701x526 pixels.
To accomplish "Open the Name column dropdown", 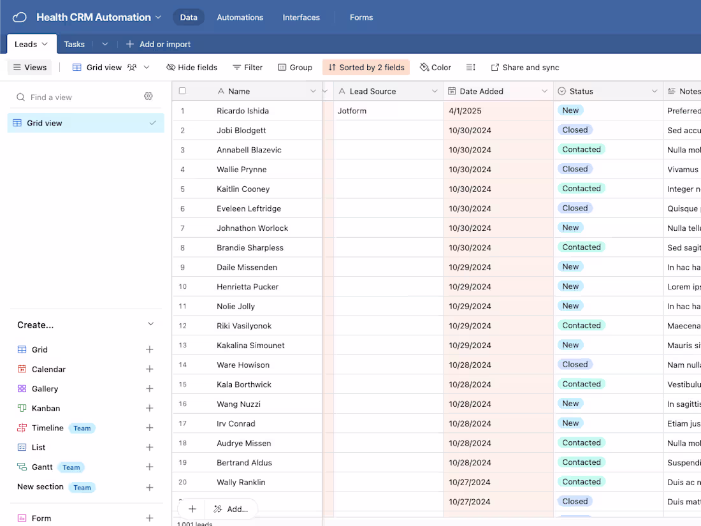I will pyautogui.click(x=313, y=91).
